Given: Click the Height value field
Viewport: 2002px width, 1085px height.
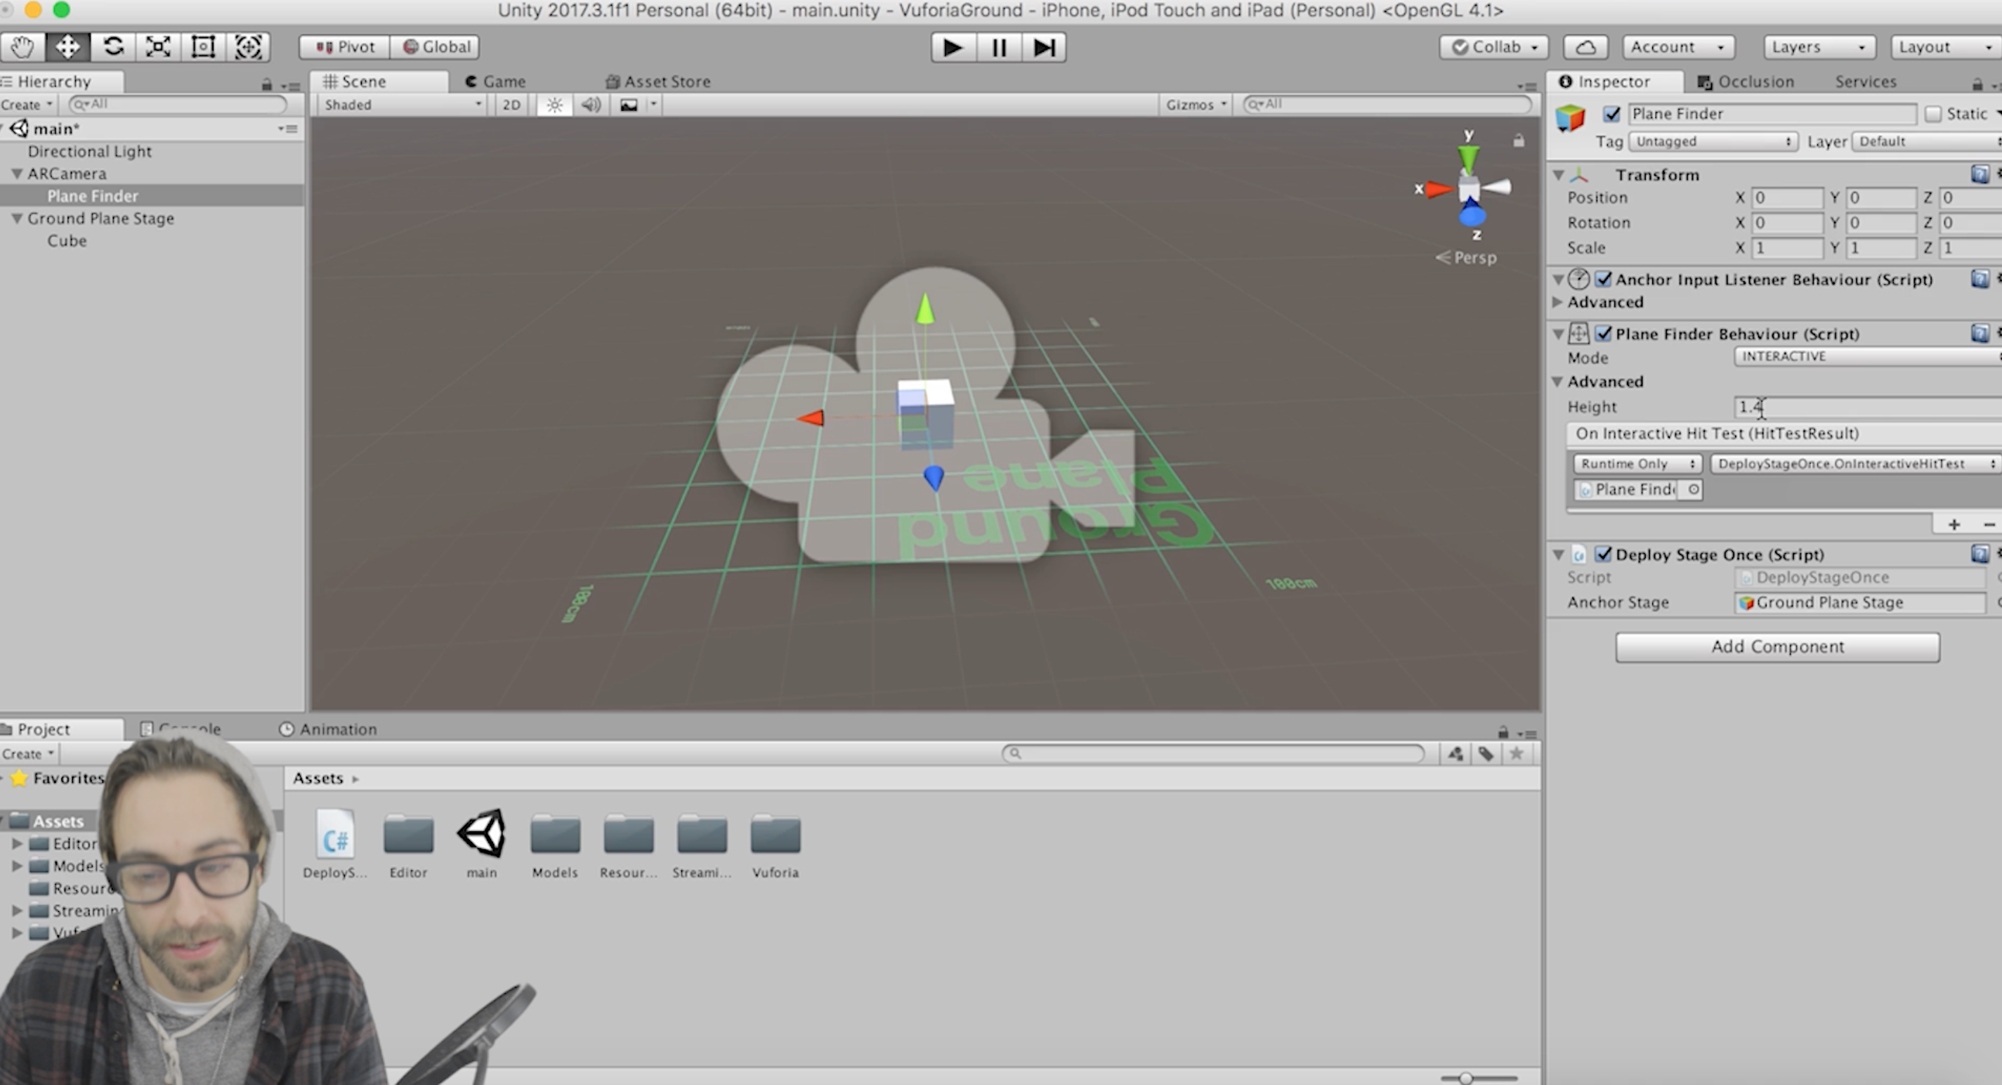Looking at the screenshot, I should 1868,408.
